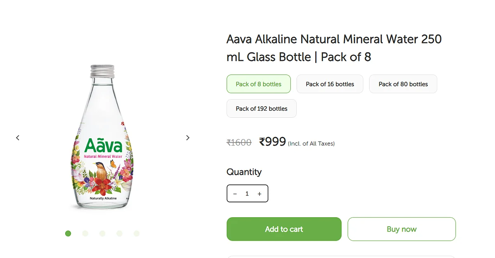495x258 pixels.
Task: Jump to the second carousel dot
Action: click(85, 233)
